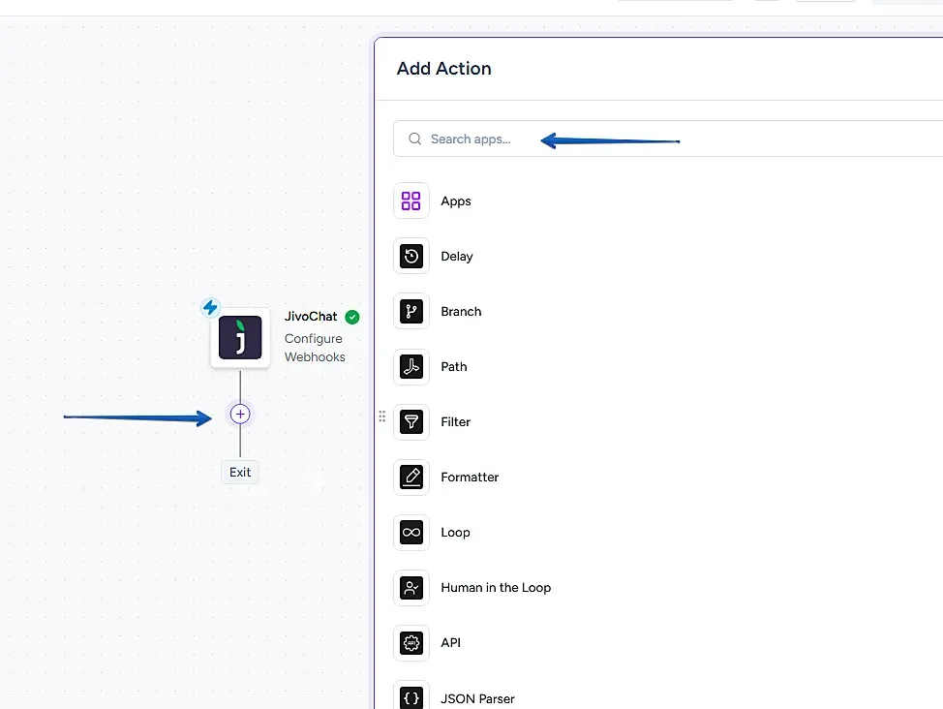Pick the Path action icon
This screenshot has width=943, height=709.
tap(411, 366)
